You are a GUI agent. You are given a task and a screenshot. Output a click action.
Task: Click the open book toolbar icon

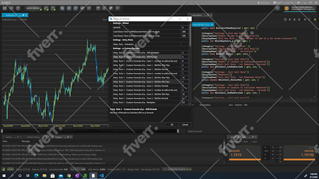(x=104, y=8)
